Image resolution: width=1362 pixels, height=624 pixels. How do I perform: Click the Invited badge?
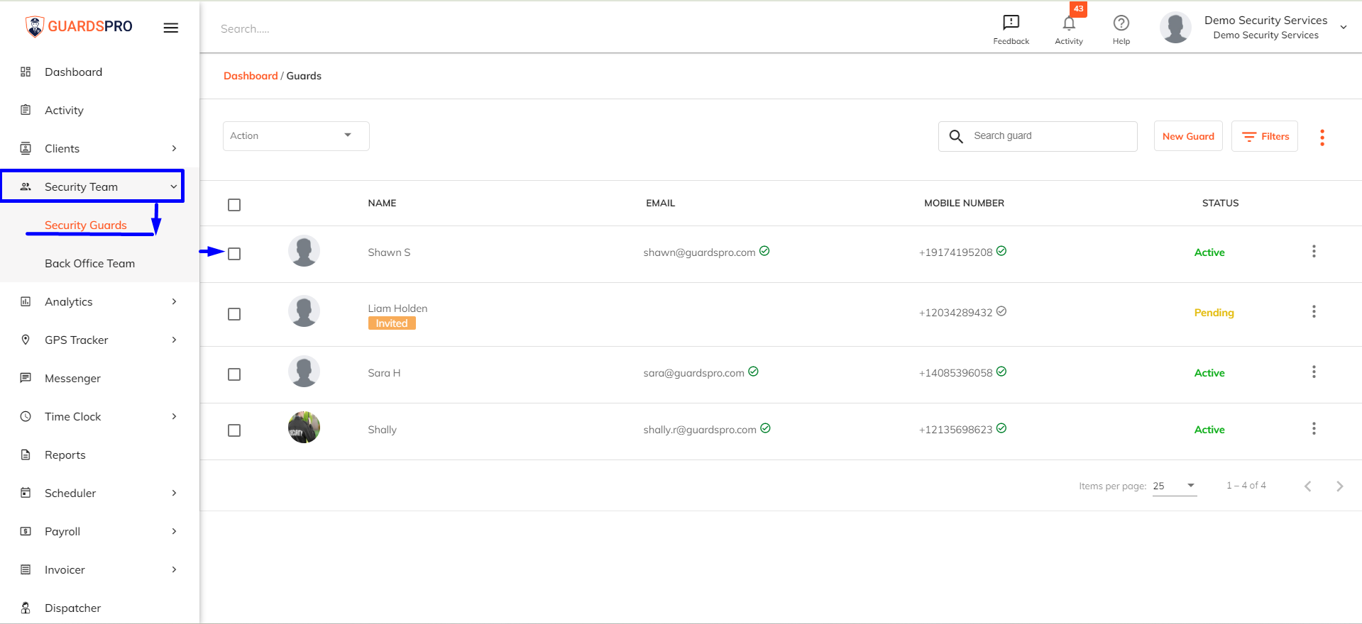(x=392, y=323)
